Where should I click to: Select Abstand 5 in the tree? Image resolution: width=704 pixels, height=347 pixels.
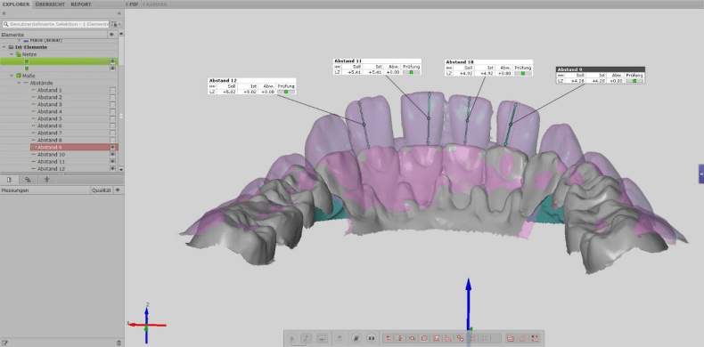(x=49, y=119)
